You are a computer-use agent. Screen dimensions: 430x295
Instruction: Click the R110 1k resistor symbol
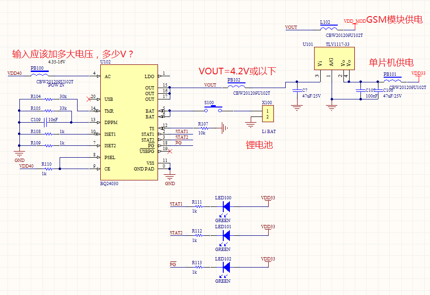49,169
